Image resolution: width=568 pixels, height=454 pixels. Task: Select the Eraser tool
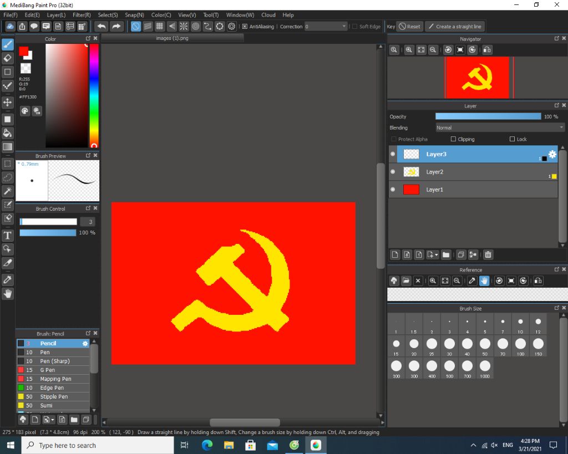coord(8,58)
